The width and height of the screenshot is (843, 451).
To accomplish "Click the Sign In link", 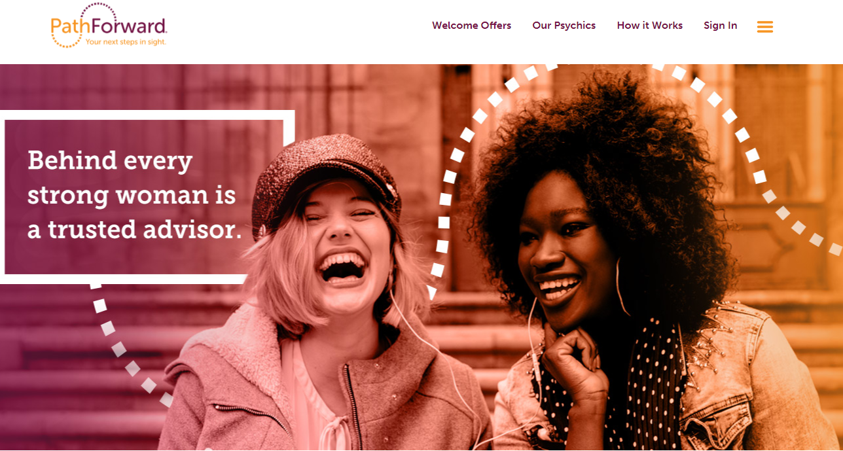I will tap(720, 26).
